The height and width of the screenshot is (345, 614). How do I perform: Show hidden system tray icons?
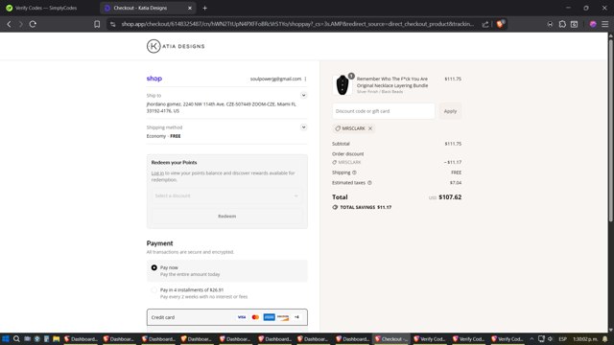pos(531,338)
